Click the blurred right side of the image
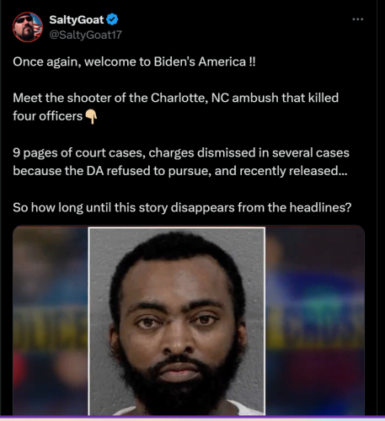 coord(315,321)
